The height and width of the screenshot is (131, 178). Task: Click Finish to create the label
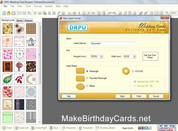tap(139, 96)
